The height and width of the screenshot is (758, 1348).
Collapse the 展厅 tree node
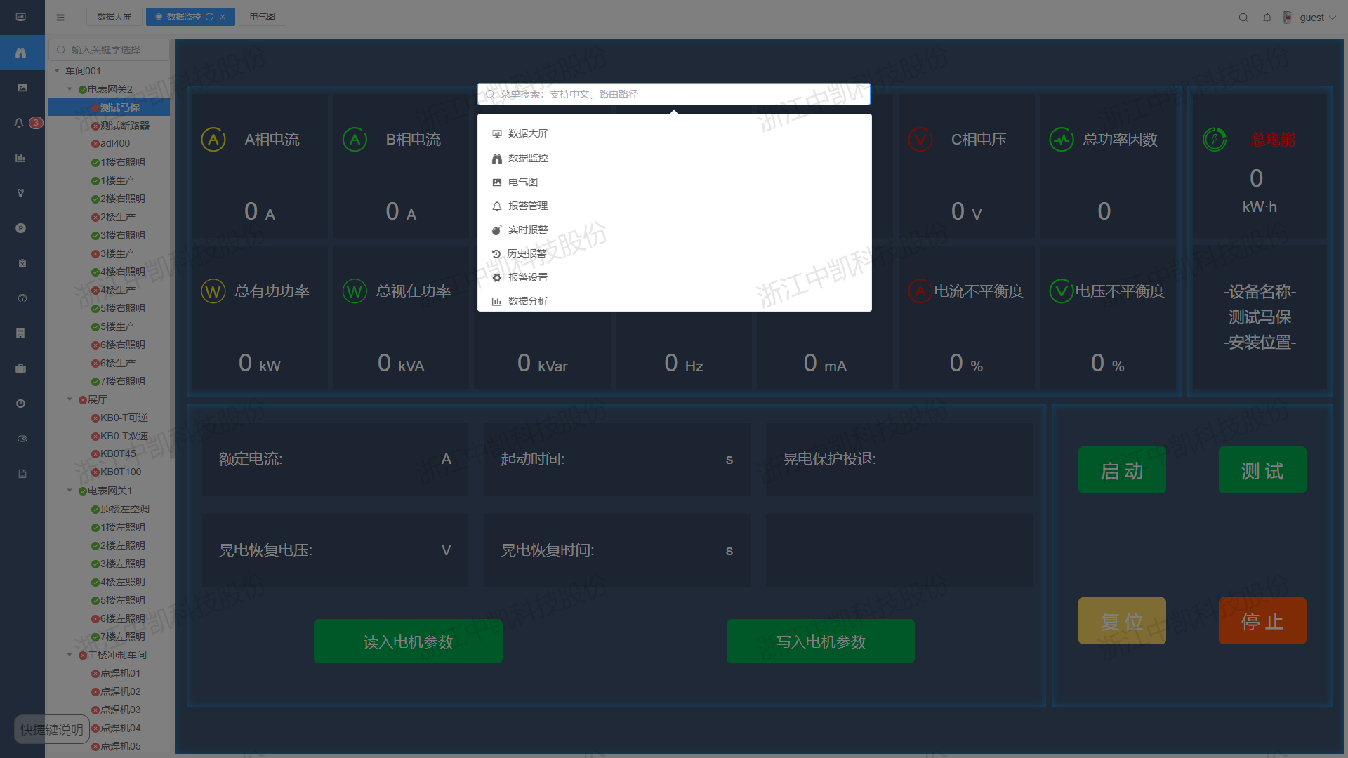tap(70, 399)
